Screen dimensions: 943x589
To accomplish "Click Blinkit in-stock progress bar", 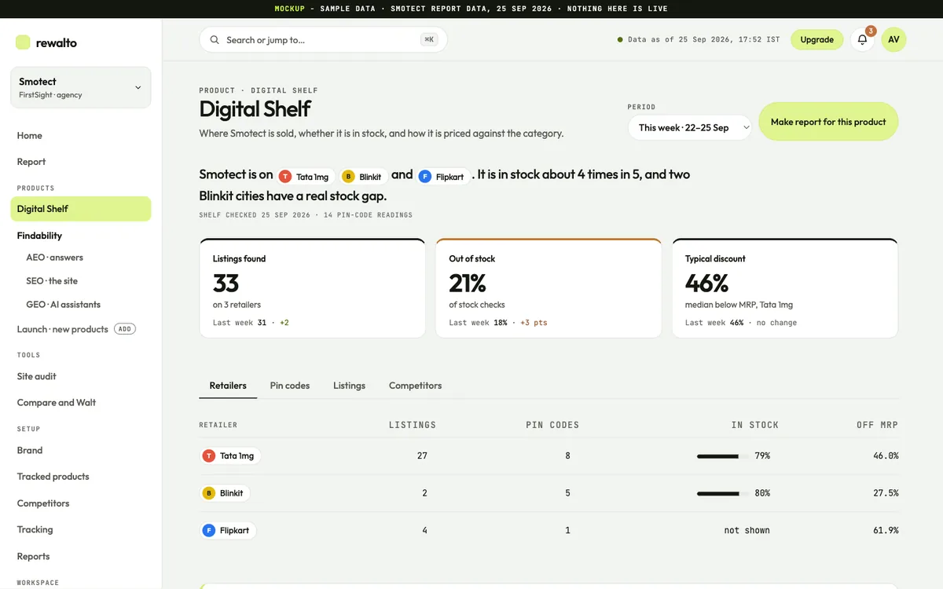I will pyautogui.click(x=723, y=494).
